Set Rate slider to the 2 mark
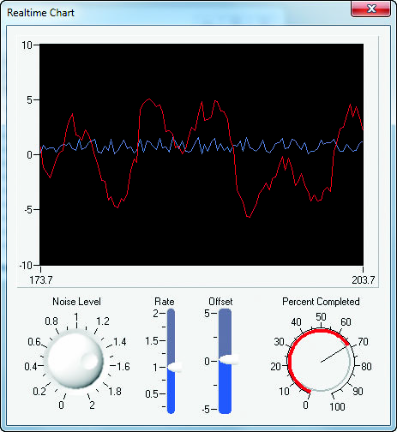The width and height of the screenshot is (397, 432). pyautogui.click(x=171, y=314)
